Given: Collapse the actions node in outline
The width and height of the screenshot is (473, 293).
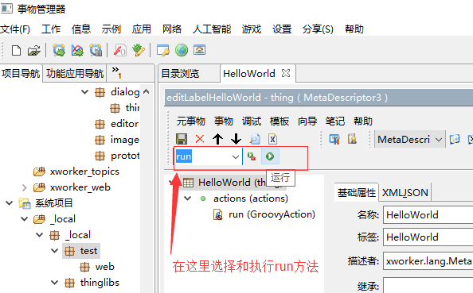Looking at the screenshot, I should pos(188,199).
